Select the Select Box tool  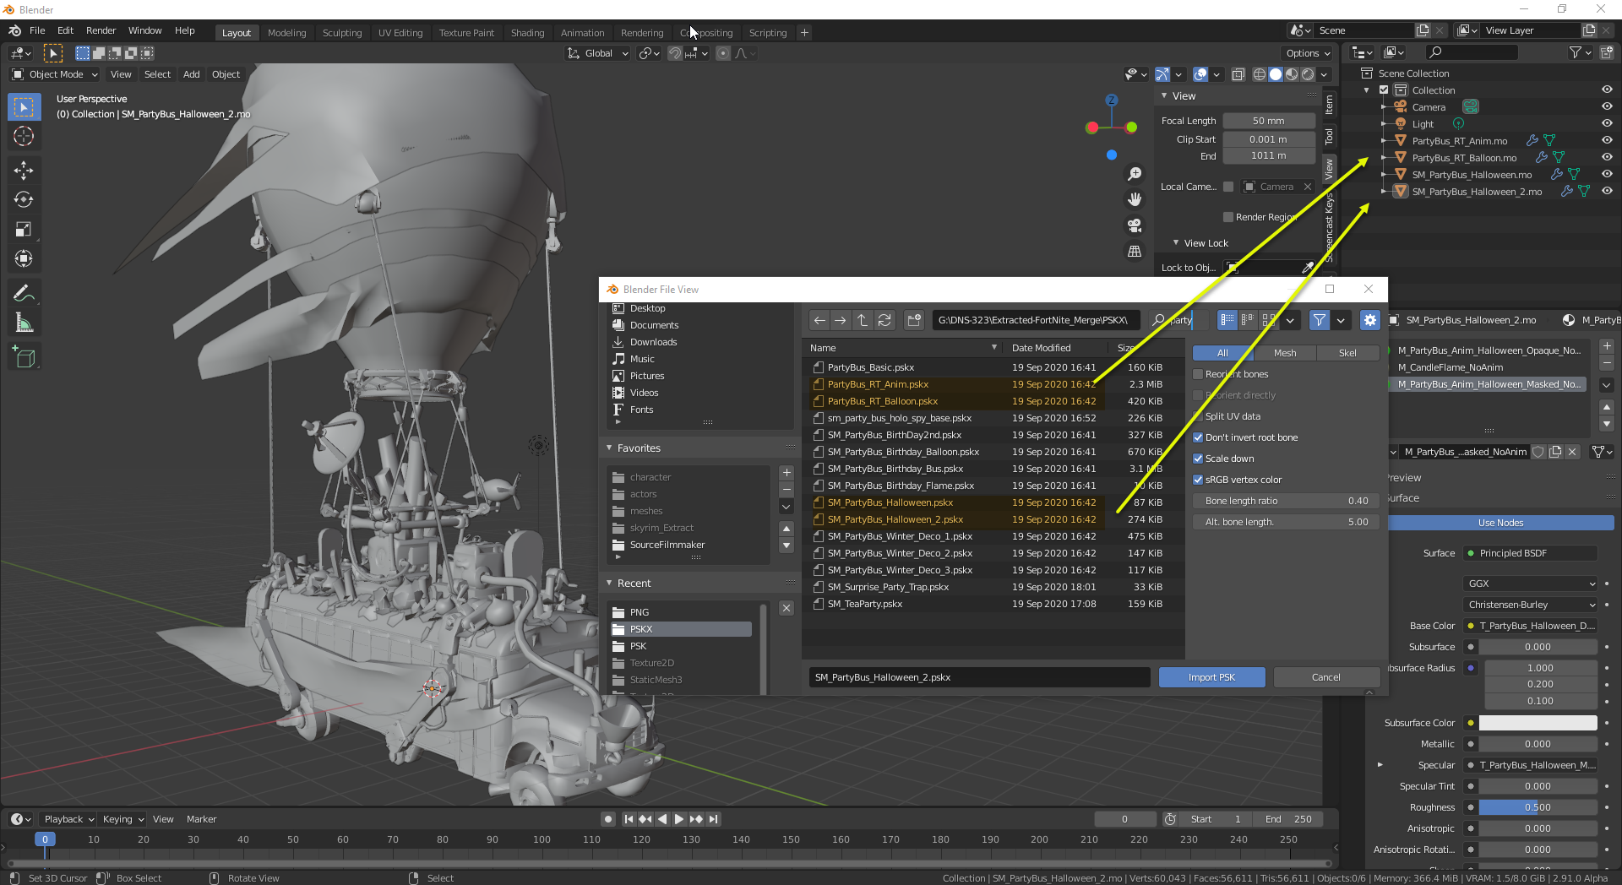point(24,107)
